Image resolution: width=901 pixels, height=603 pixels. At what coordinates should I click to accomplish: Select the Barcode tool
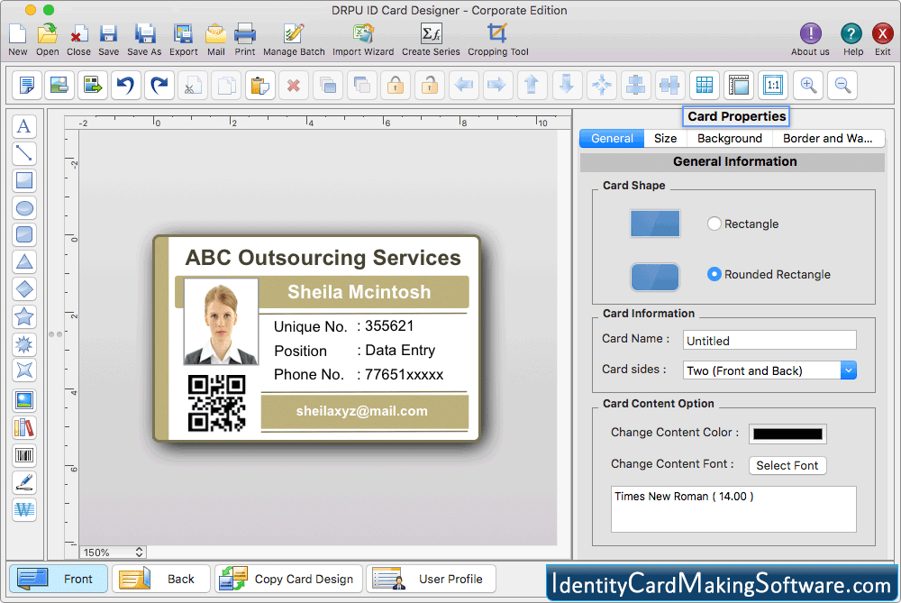pyautogui.click(x=24, y=456)
